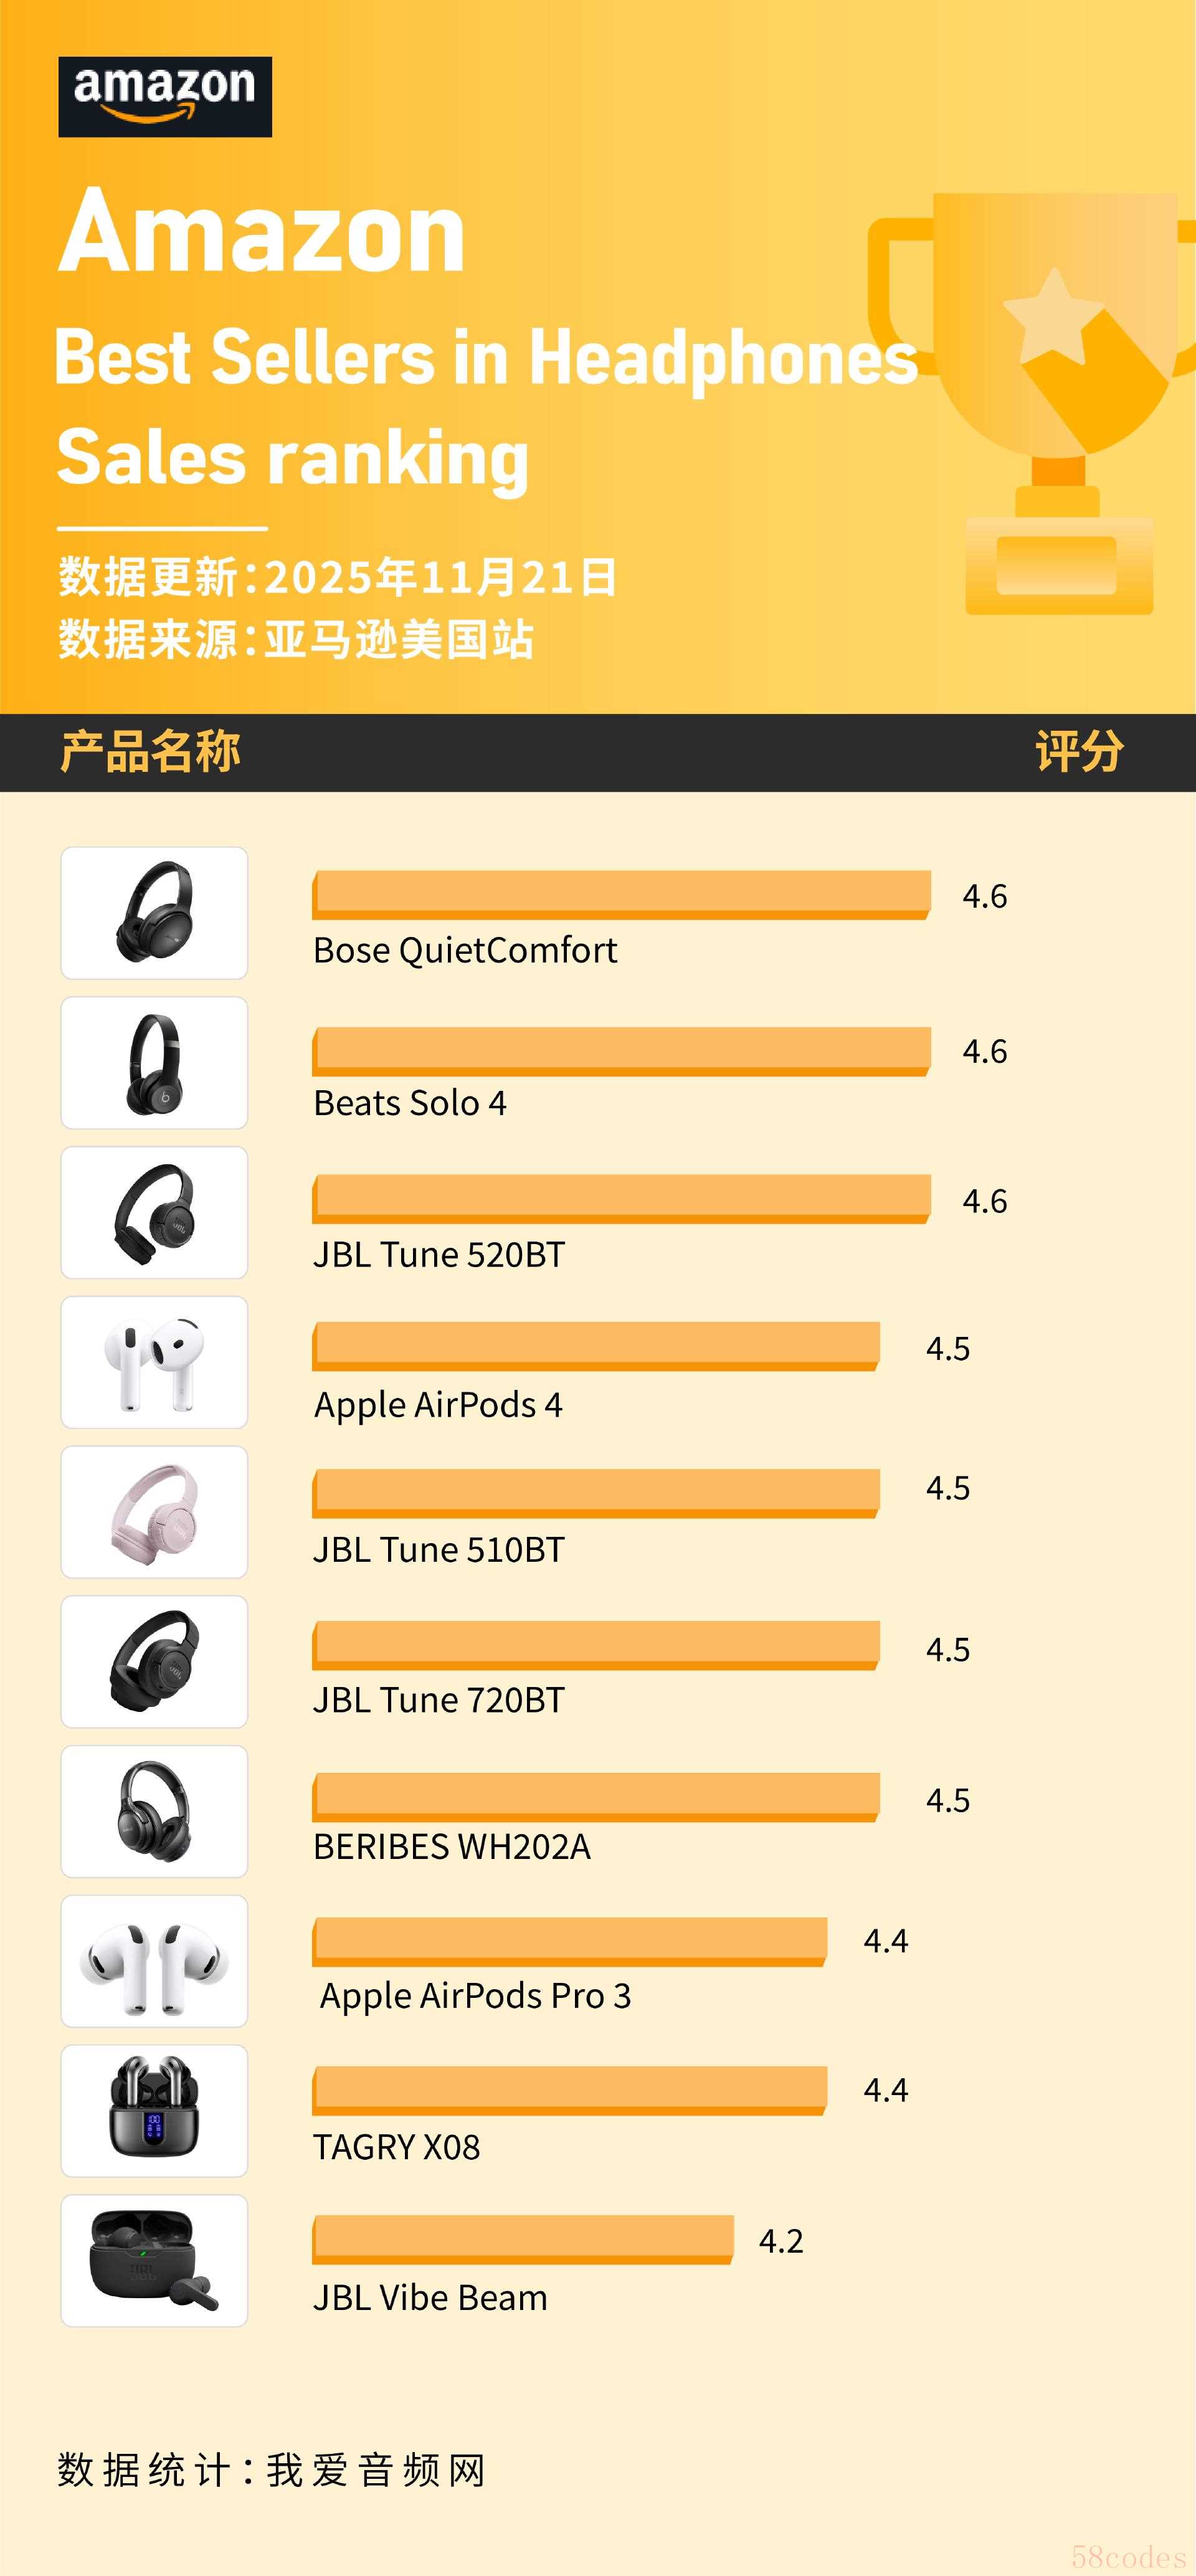Open the Apple AirPods Pro 3 image

click(x=154, y=1961)
